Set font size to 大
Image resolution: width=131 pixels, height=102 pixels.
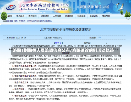coord(56,43)
